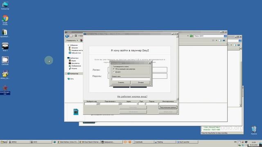Click the Port field in the launcher

point(141,104)
